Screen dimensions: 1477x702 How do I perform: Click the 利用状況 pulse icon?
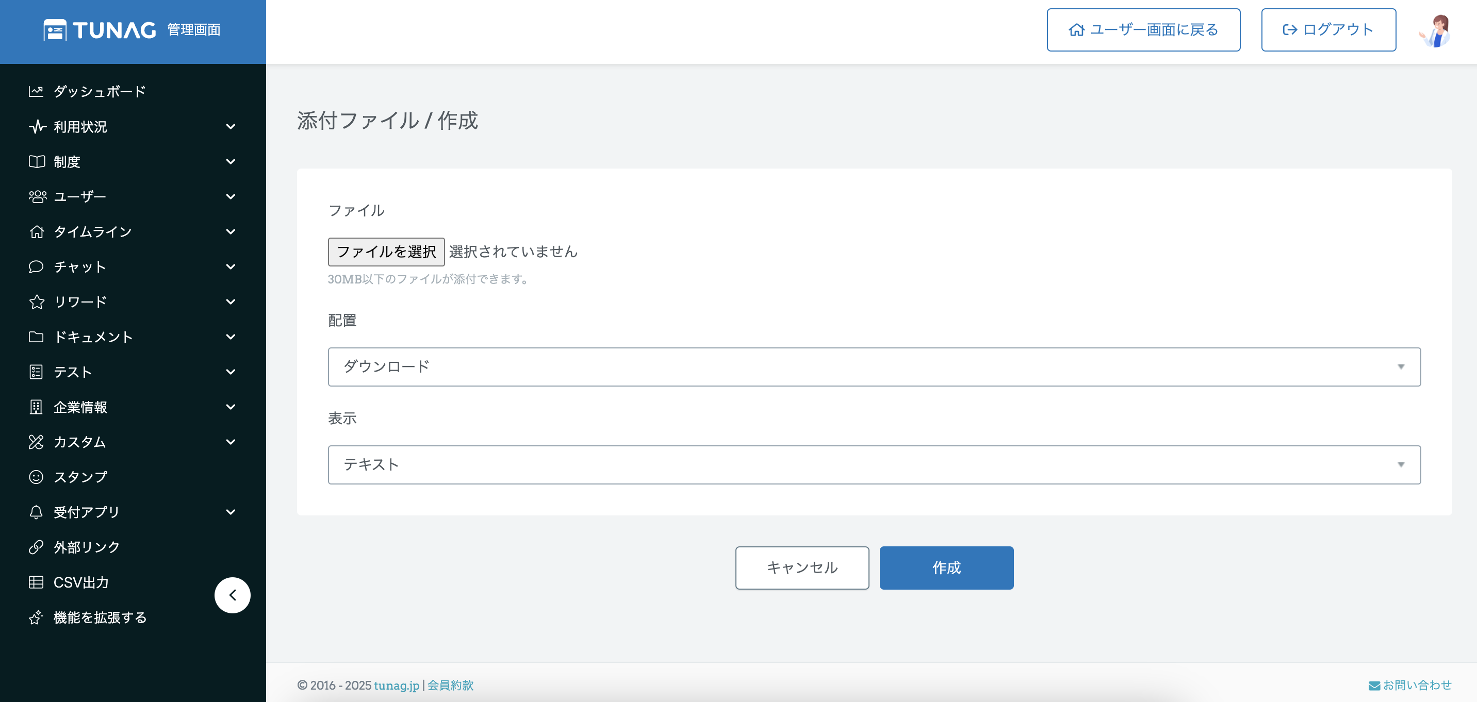click(x=37, y=127)
